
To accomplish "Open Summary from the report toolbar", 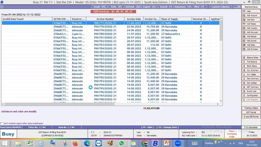I will click(x=182, y=7).
